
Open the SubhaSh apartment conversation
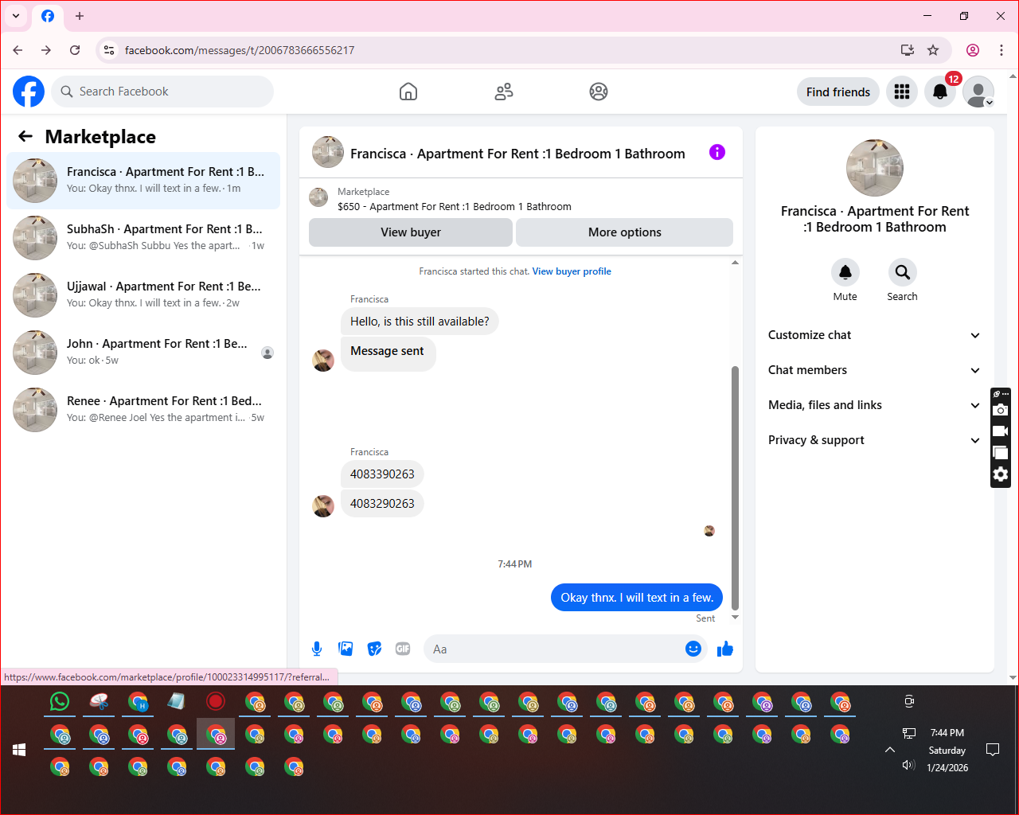pos(143,238)
